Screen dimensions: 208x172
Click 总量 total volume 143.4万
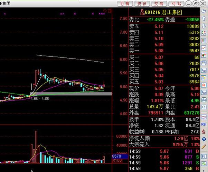tap(155, 107)
